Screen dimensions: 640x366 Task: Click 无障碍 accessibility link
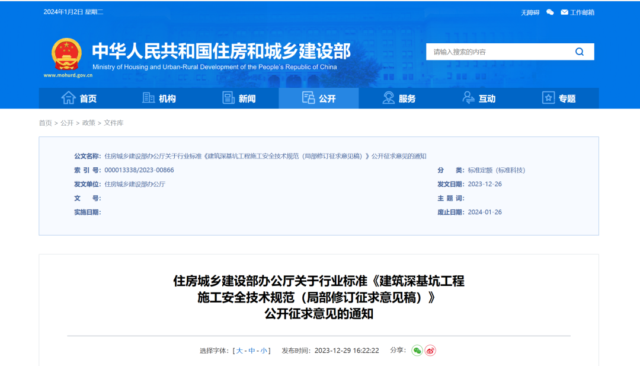(x=530, y=12)
